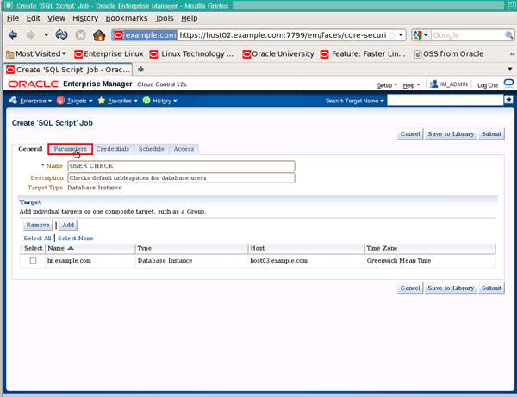The width and height of the screenshot is (517, 397).
Task: Show more bookmarks with chevron
Action: (x=512, y=53)
